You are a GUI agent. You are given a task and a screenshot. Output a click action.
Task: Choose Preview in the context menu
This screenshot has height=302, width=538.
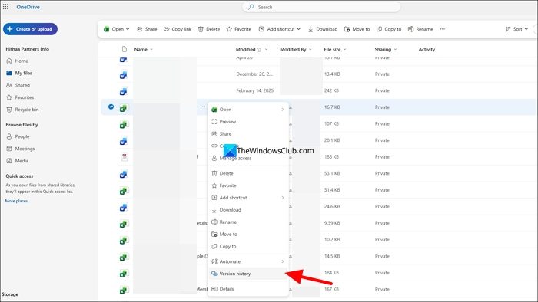pyautogui.click(x=248, y=121)
